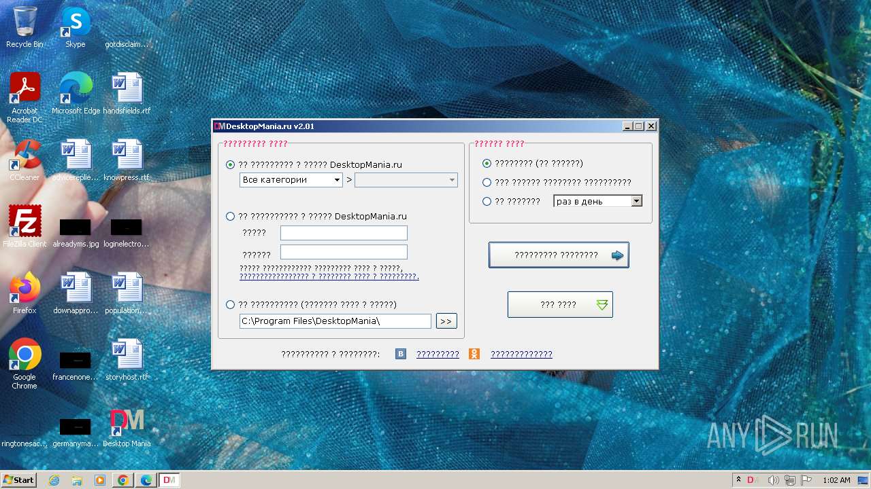The width and height of the screenshot is (871, 489).
Task: Click the VK social network icon
Action: 401,354
